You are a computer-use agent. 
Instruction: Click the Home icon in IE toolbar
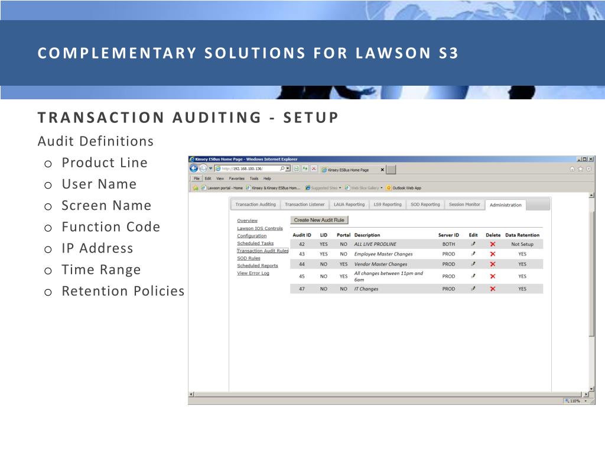[572, 169]
